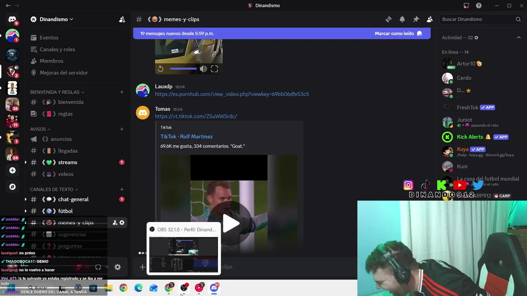This screenshot has height=296, width=527.
Task: Adjust the video volume slider
Action: 183,69
